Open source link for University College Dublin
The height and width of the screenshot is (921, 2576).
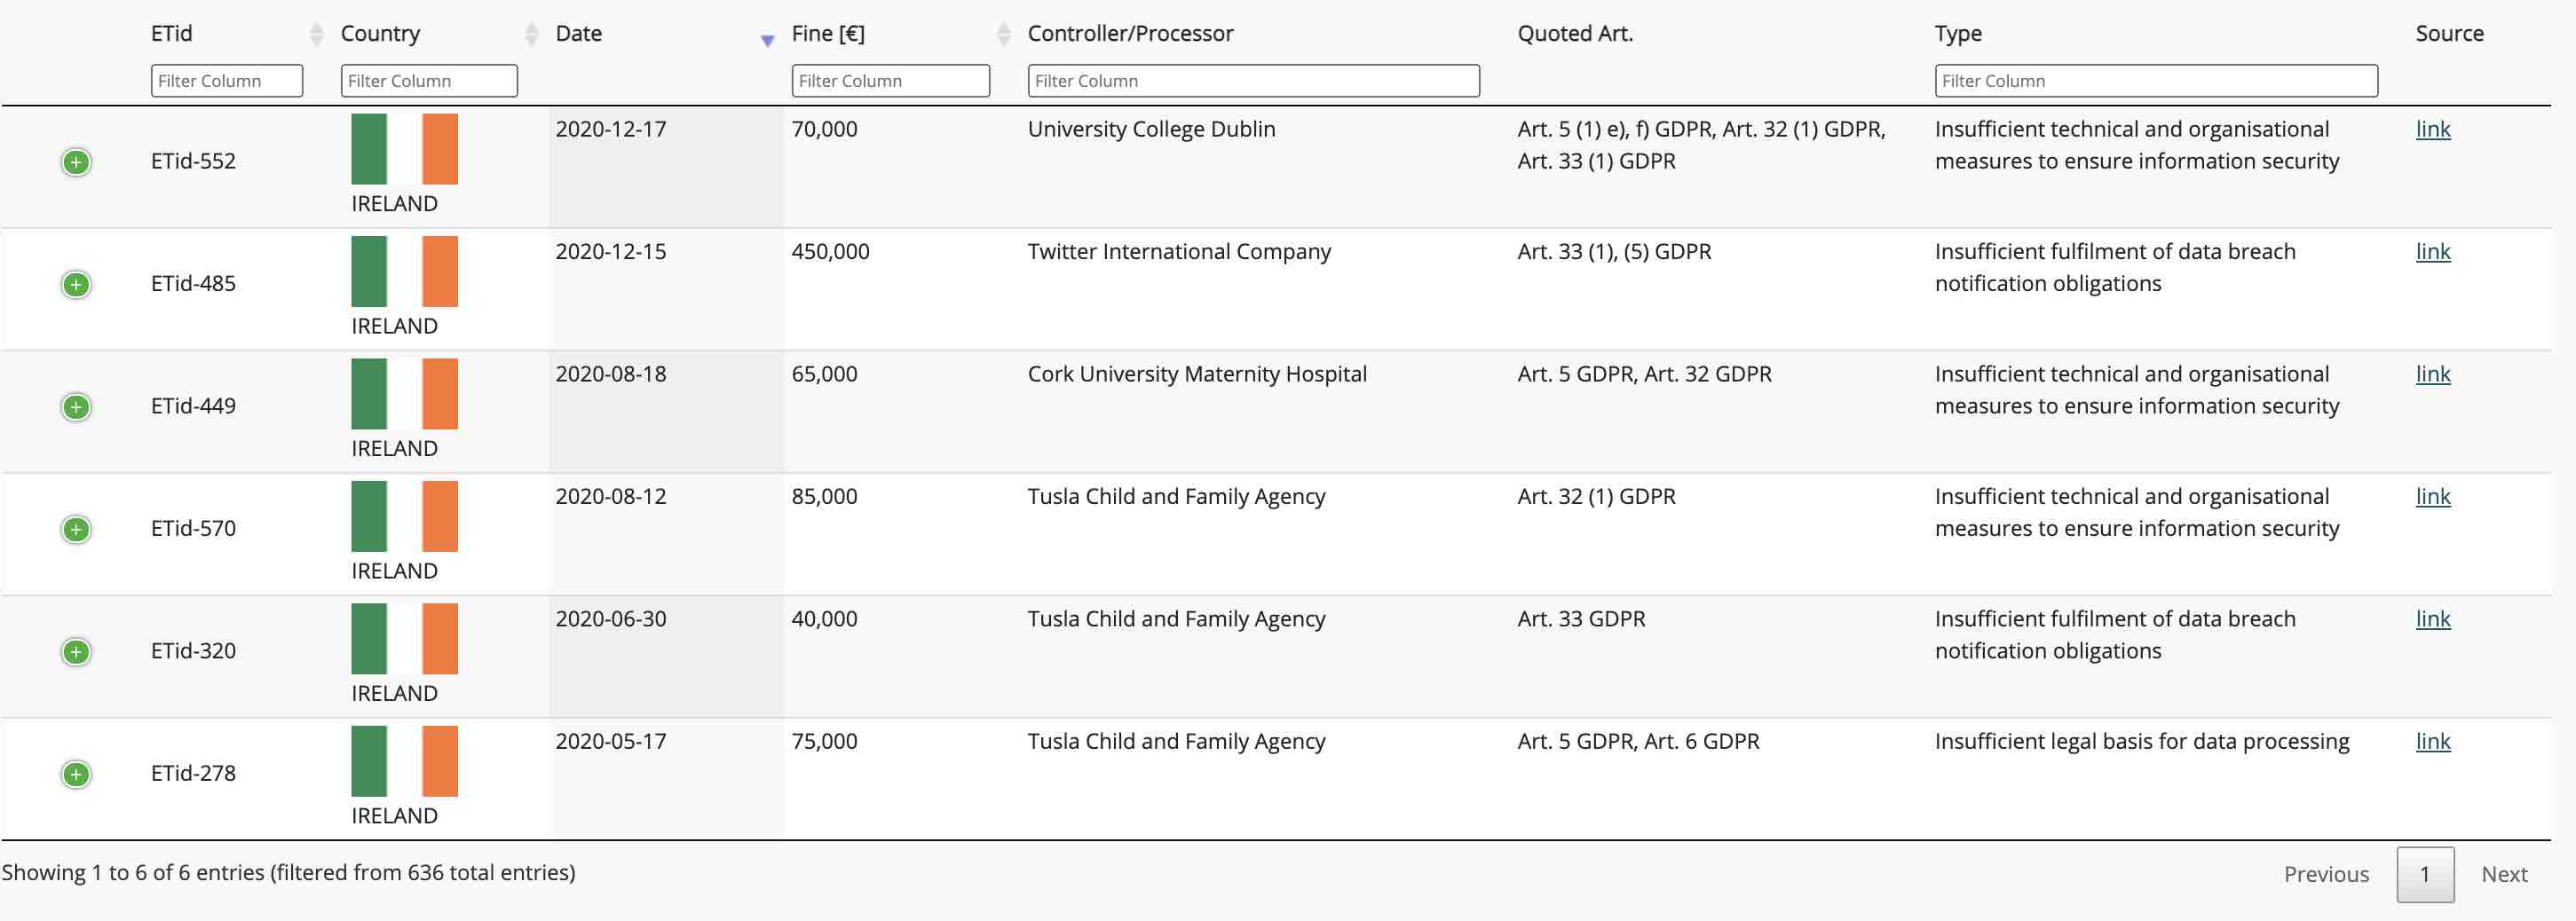(2433, 129)
